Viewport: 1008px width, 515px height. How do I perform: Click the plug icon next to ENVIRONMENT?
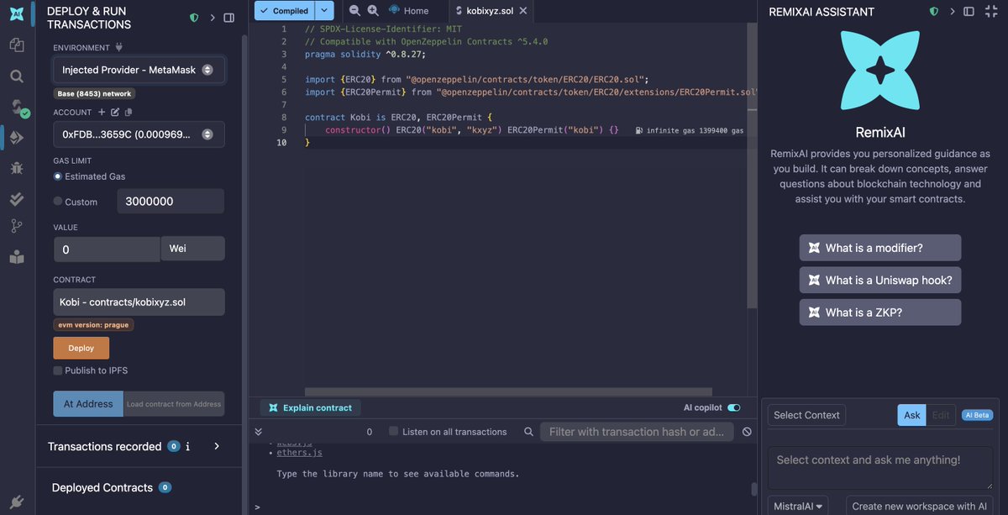(118, 48)
